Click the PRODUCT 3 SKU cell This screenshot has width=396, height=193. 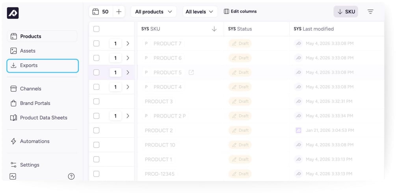(180, 102)
